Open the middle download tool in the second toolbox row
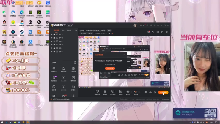This screenshot has height=124, width=220. coord(64,79)
